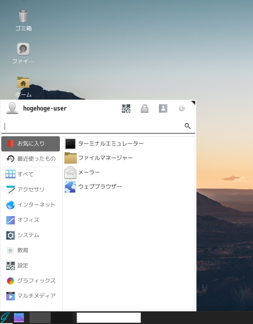Image resolution: width=253 pixels, height=324 pixels.
Task: Click the ゴミ箱 trash desktop icon
Action: [x=23, y=20]
